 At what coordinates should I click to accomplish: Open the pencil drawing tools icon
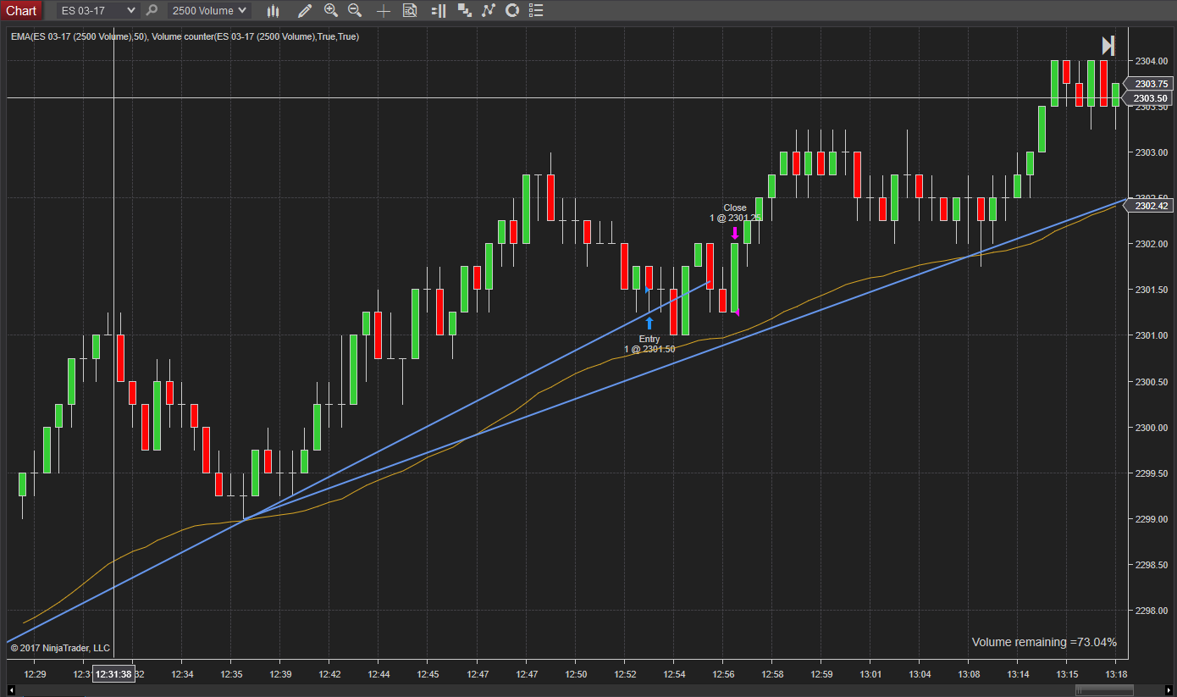(304, 11)
